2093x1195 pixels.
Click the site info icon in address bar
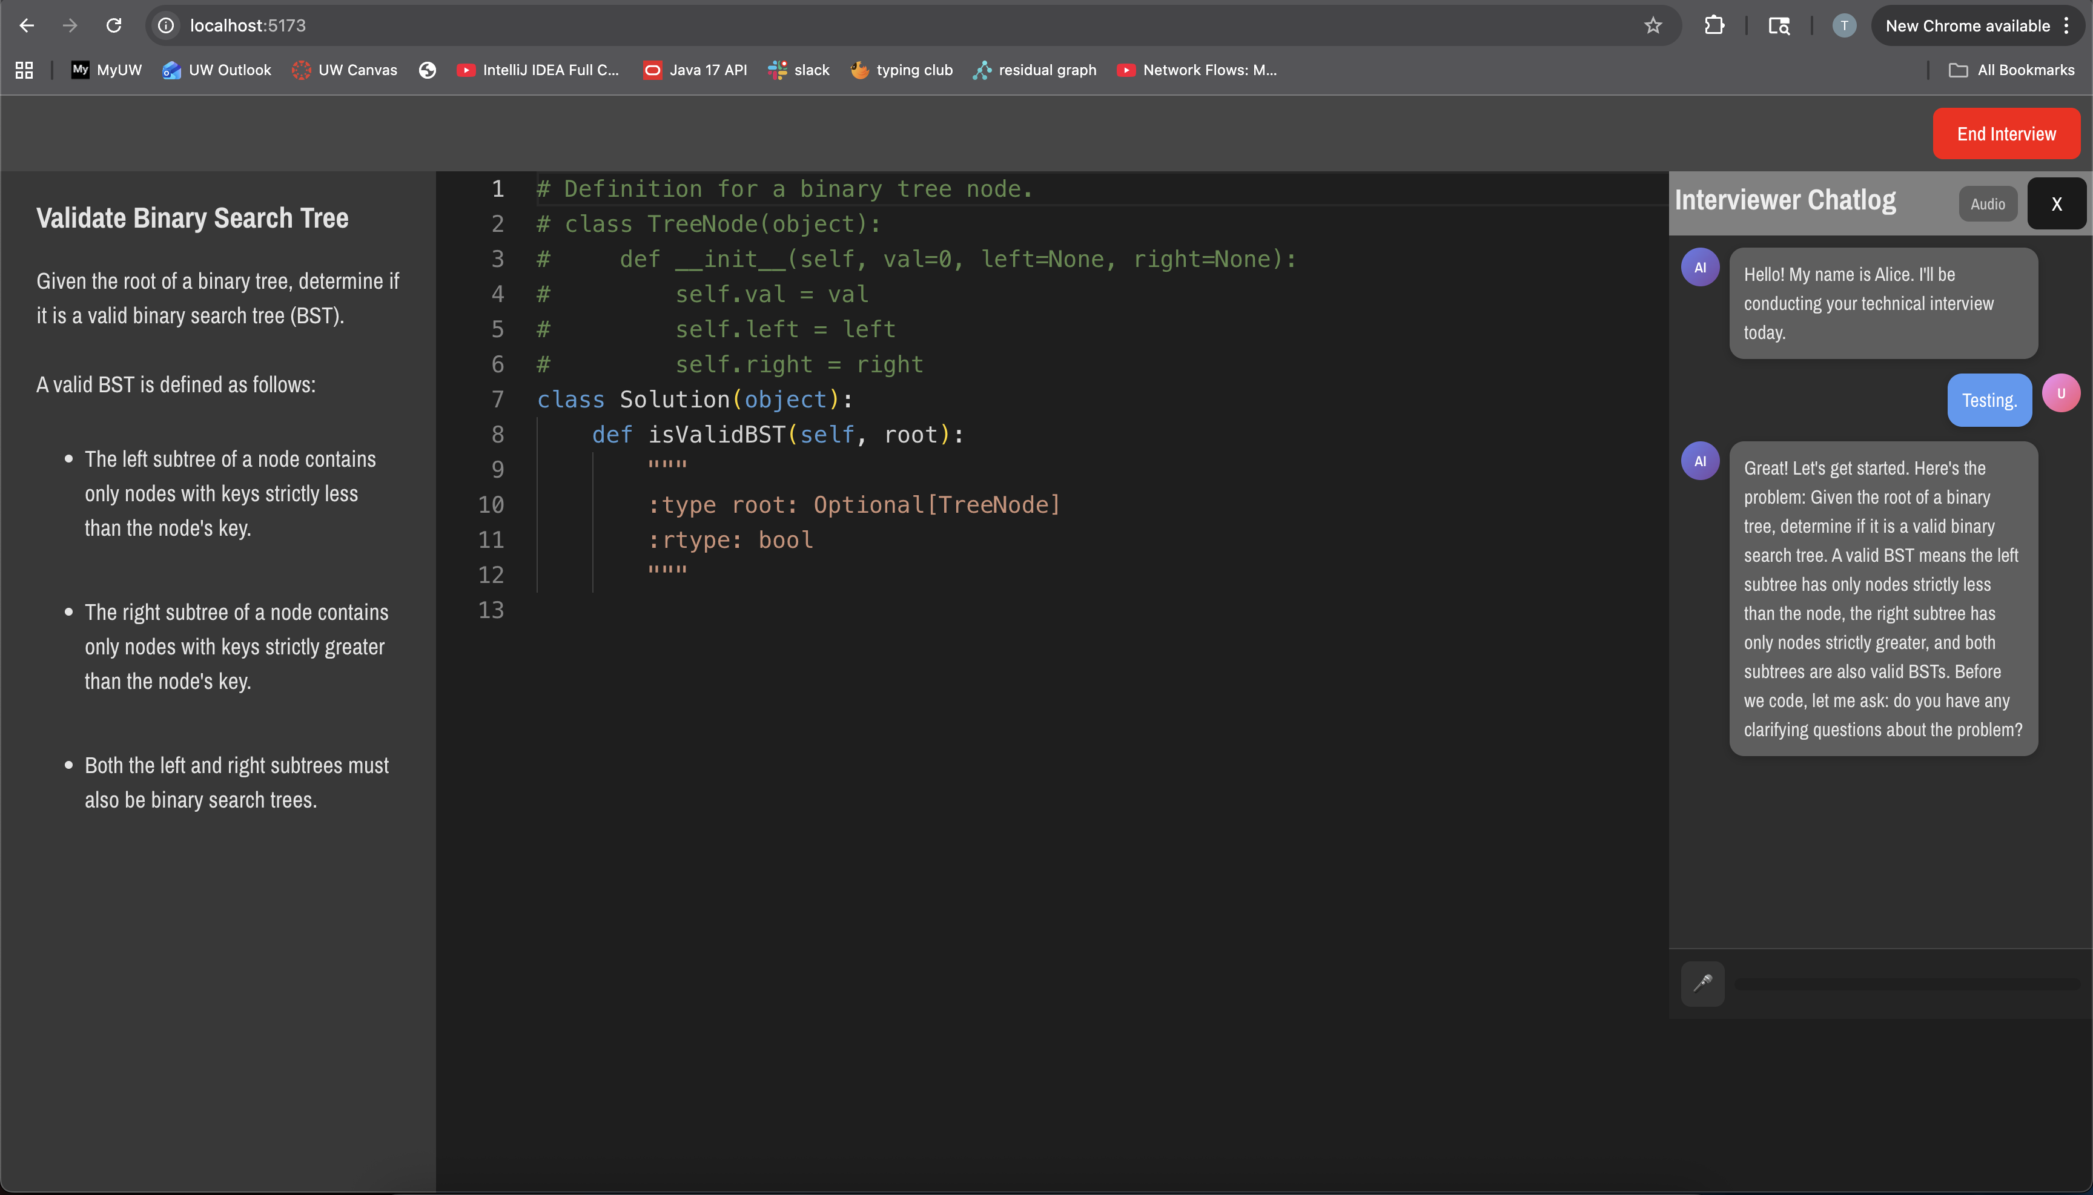[x=166, y=25]
